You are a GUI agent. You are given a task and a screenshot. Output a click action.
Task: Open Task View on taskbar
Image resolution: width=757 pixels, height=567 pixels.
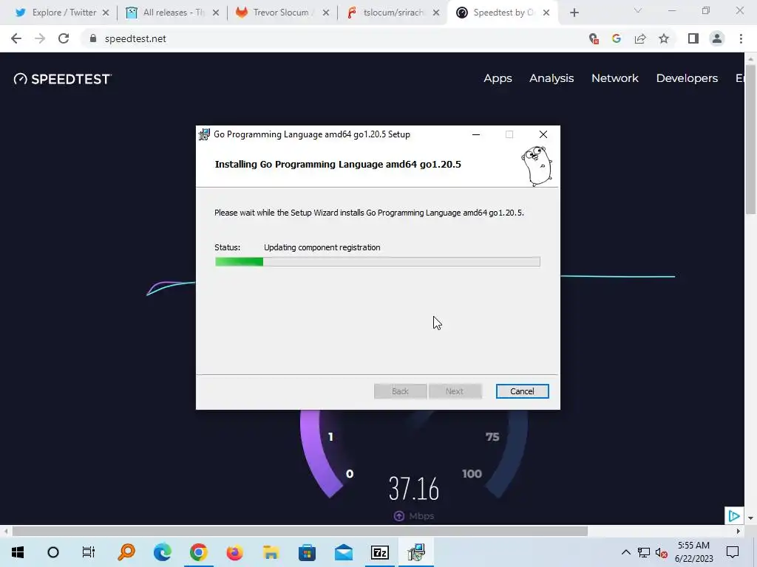coord(89,552)
